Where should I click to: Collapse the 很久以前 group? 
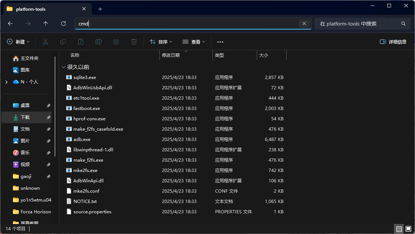63,67
